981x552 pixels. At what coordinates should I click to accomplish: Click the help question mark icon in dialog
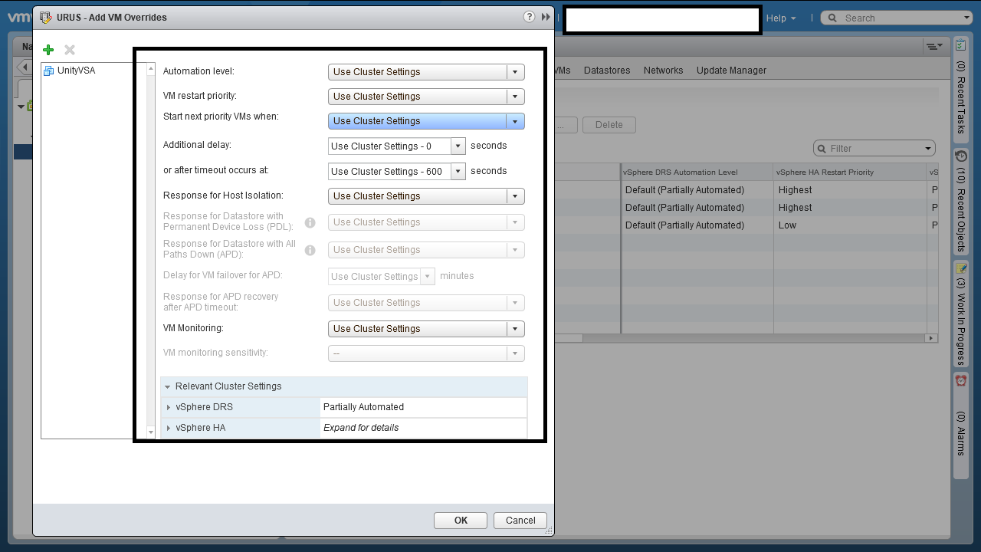click(x=529, y=17)
